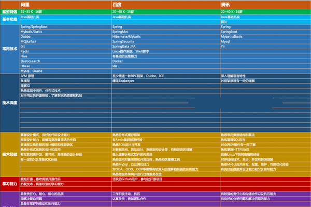Select the 阿里 column header cell

click(x=66, y=5)
